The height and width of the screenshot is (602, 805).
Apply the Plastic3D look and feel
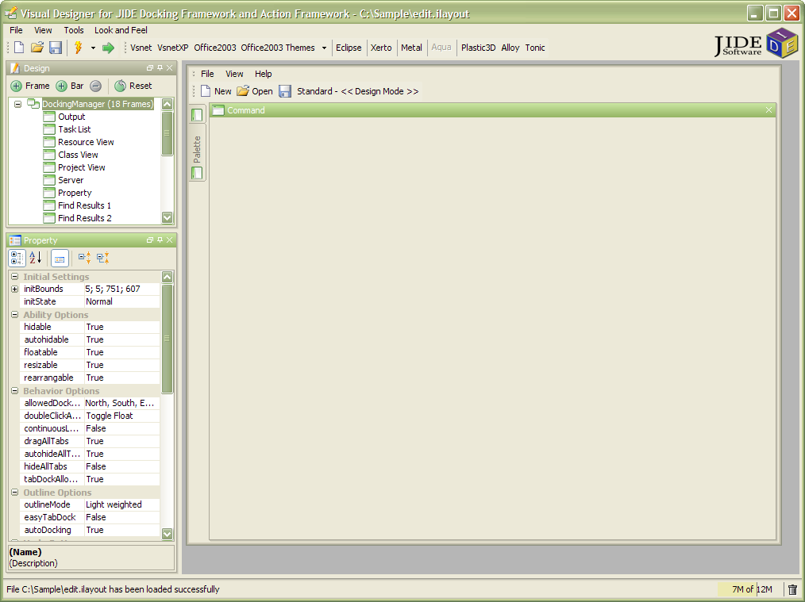coord(479,48)
